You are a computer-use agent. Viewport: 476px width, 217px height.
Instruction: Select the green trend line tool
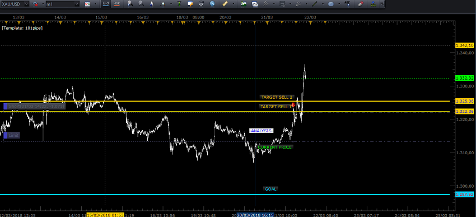click(x=315, y=4)
